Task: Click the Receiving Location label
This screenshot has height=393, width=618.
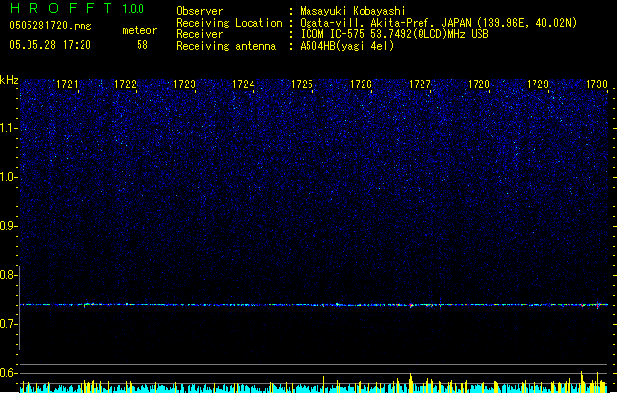Action: (229, 23)
